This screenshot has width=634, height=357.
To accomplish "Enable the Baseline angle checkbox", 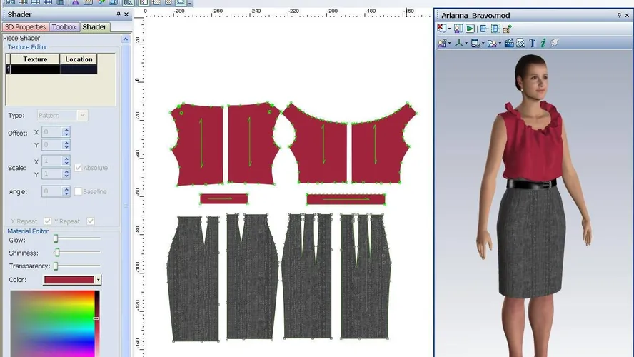I will (79, 191).
